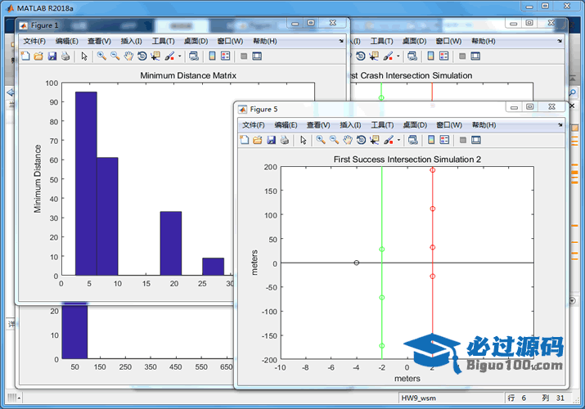Click the Edit Plot arrow tool in Figure 1
The width and height of the screenshot is (585, 409).
pyautogui.click(x=83, y=56)
